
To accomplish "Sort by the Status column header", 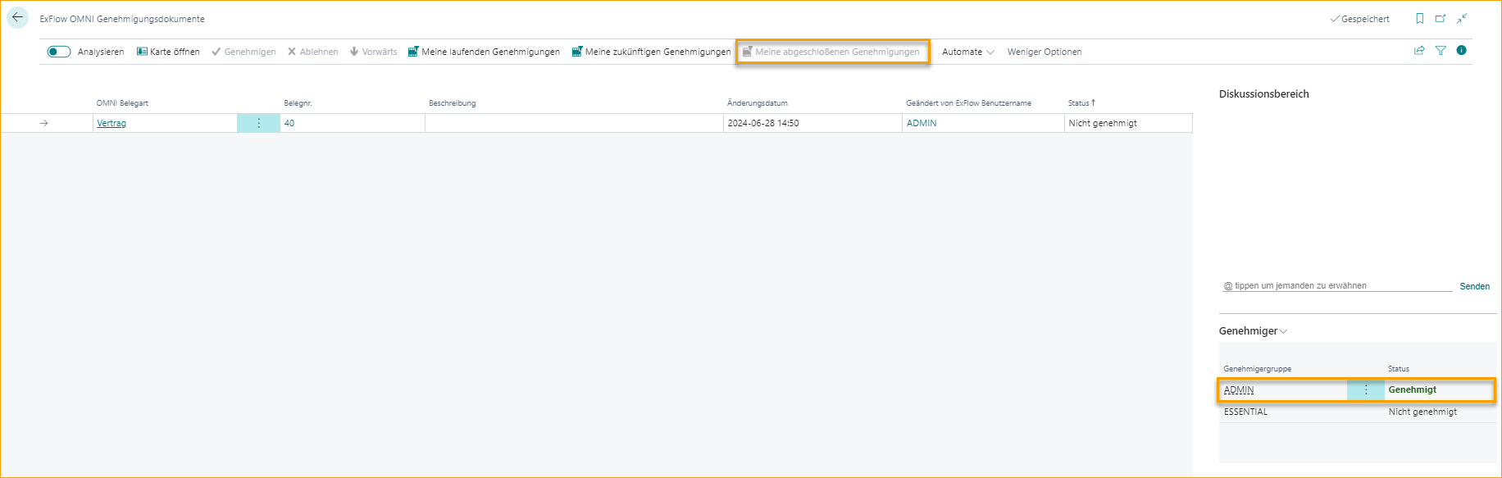I will point(1080,103).
